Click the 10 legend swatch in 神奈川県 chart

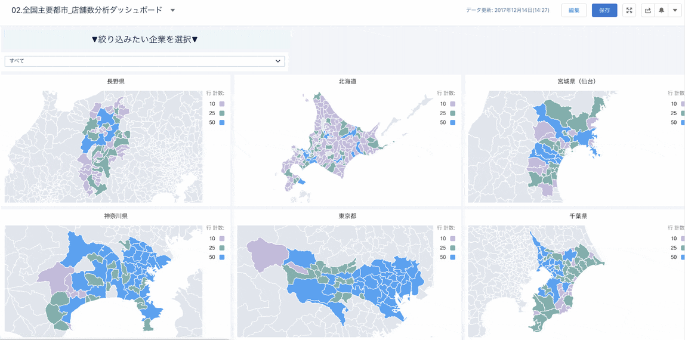[222, 239]
